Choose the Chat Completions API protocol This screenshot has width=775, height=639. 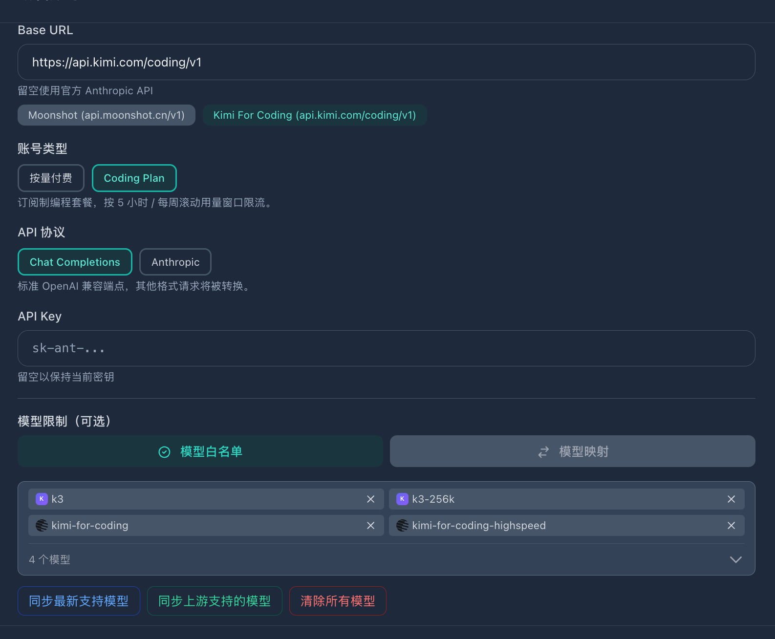[x=75, y=262]
